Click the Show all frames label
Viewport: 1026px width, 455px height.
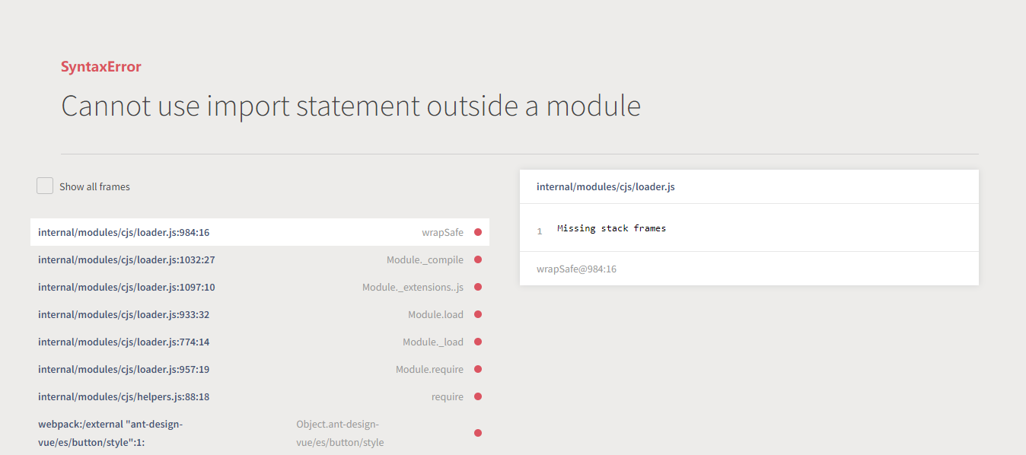pos(94,186)
